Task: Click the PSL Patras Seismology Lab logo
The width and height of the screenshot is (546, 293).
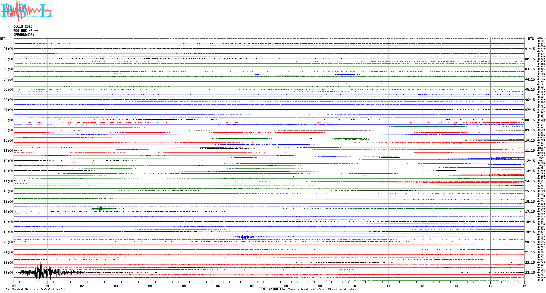Action: pyautogui.click(x=27, y=11)
